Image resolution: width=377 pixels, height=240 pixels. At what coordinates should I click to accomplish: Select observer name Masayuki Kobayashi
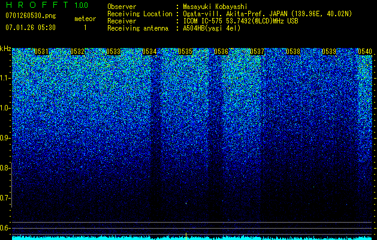point(215,7)
